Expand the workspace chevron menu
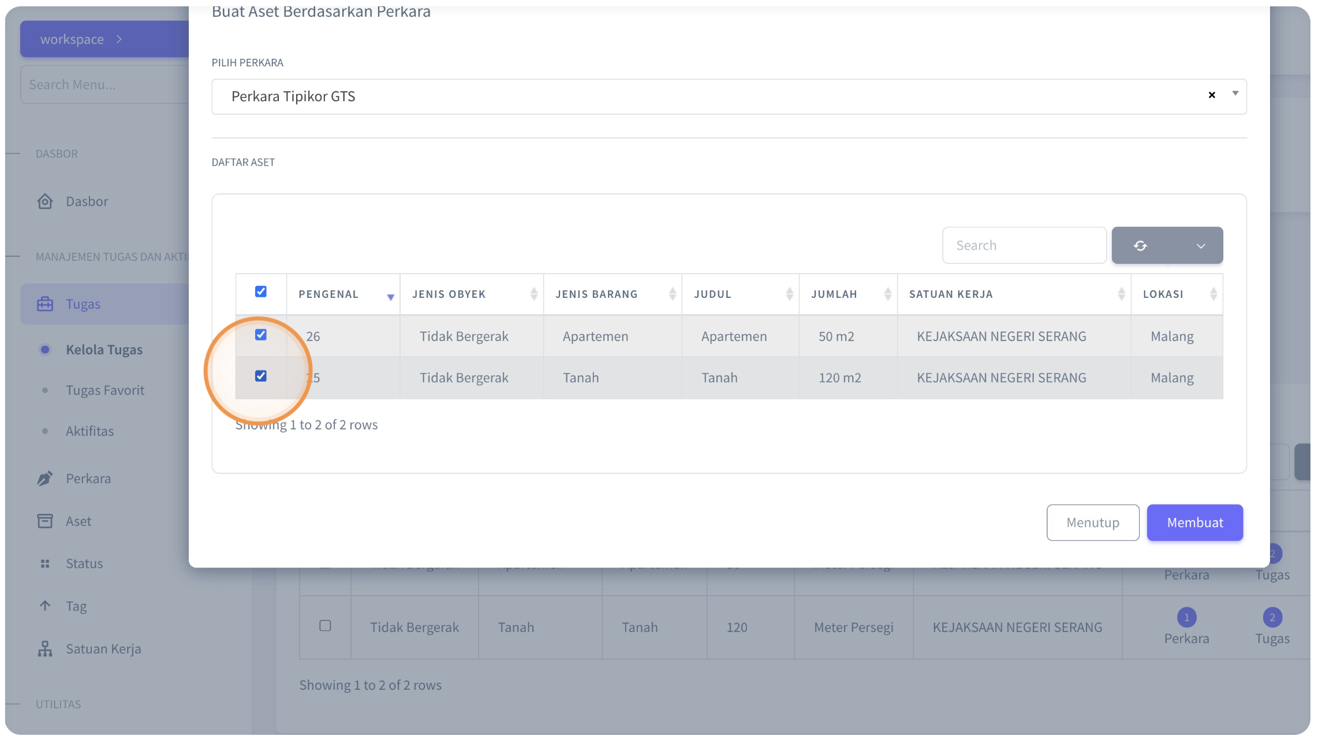The height and width of the screenshot is (740, 1322). (119, 39)
